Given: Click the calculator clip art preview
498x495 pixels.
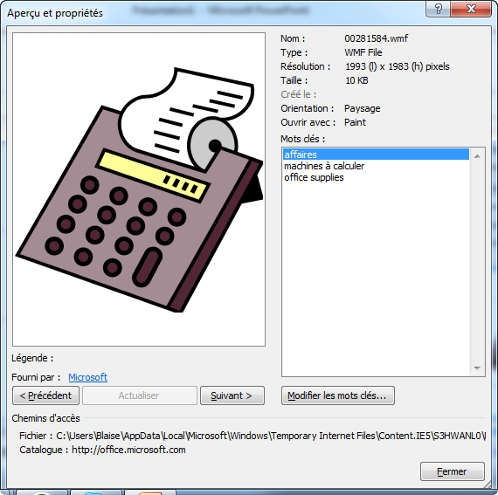Looking at the screenshot, I should [139, 189].
